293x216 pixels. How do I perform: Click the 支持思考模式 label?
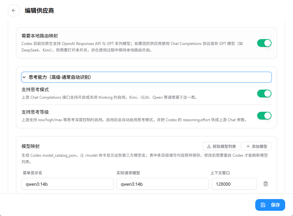click(35, 90)
